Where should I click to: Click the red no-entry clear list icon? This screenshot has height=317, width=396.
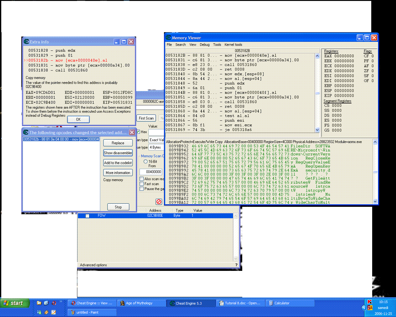coord(159,202)
